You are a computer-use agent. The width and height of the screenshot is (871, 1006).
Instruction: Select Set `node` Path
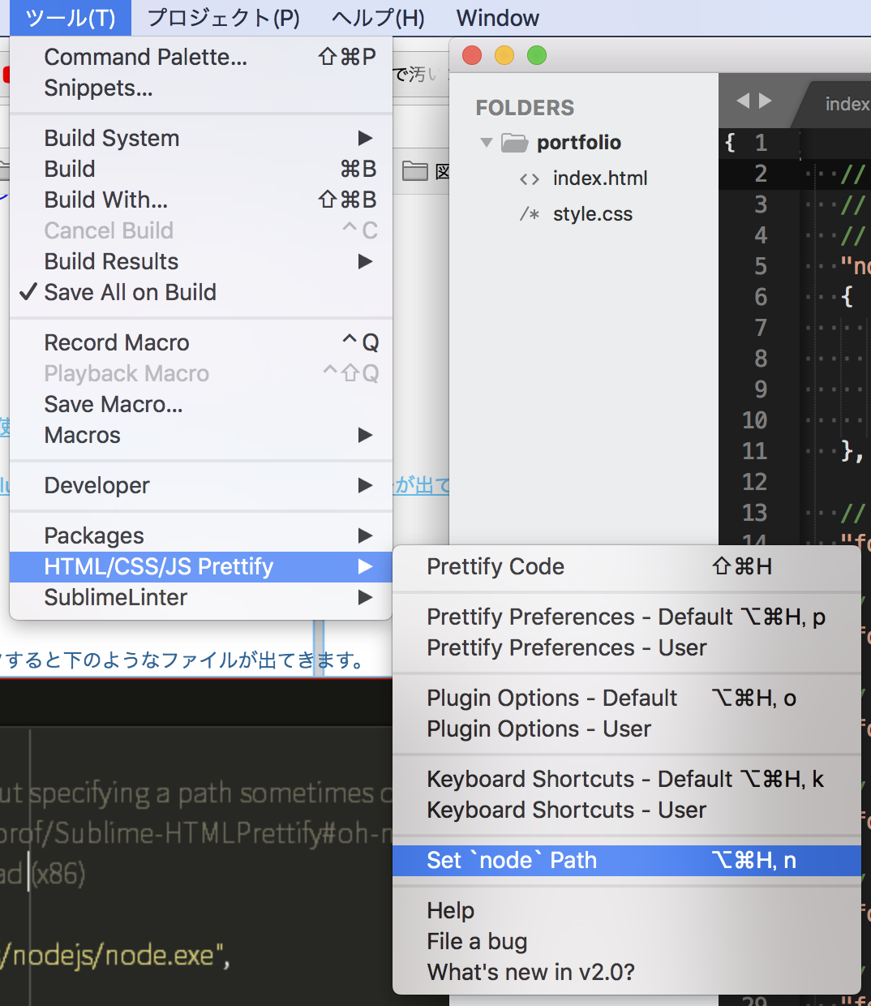pyautogui.click(x=512, y=860)
